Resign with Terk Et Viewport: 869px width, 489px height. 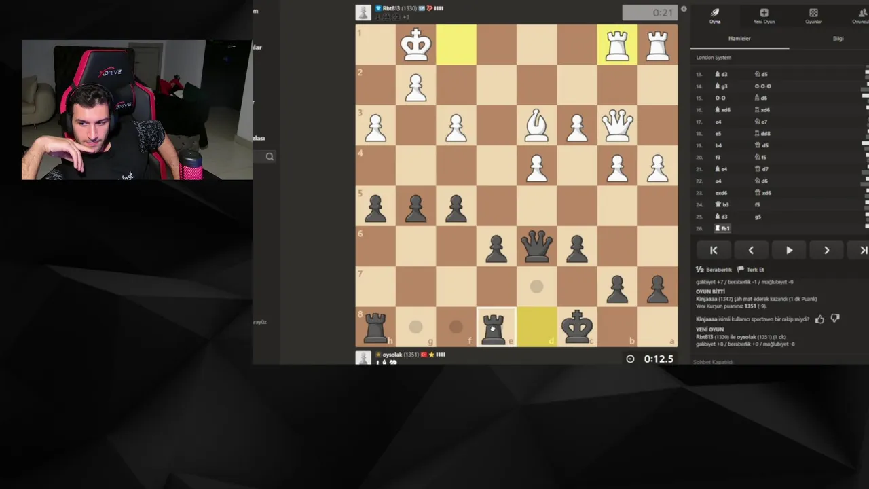[x=750, y=270]
